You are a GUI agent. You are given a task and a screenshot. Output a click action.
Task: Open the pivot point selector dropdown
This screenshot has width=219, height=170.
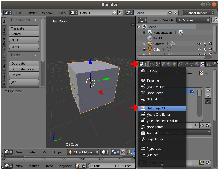tap(115, 152)
